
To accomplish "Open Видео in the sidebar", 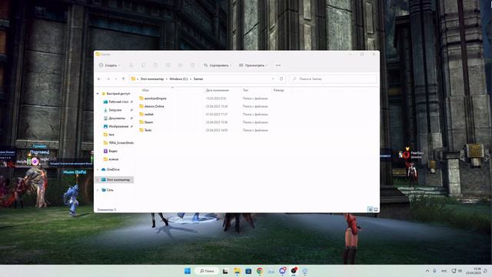I will (x=113, y=151).
